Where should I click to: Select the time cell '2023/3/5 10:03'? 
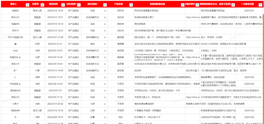[55, 51]
